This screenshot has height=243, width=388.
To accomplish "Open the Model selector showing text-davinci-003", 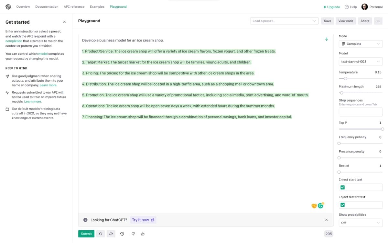I will pyautogui.click(x=360, y=61).
